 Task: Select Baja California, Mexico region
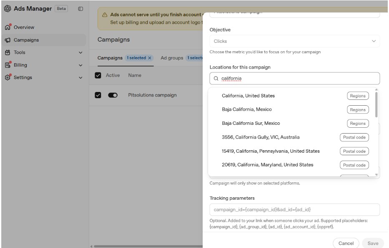pos(293,109)
